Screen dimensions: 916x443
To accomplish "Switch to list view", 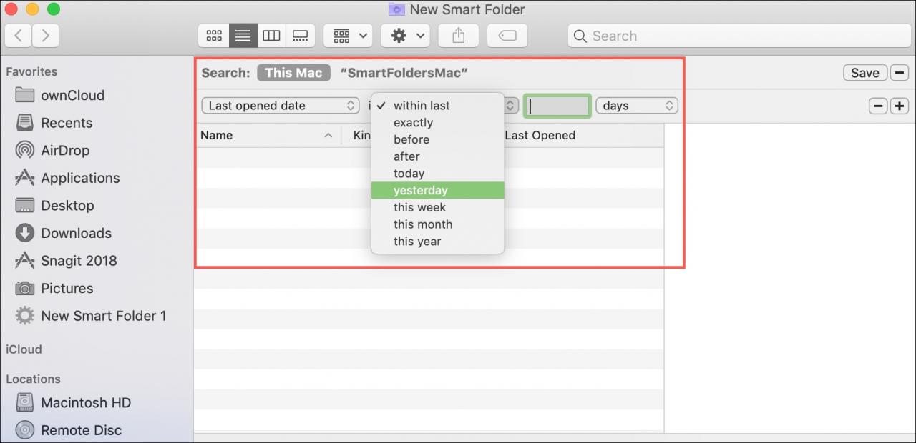I will (243, 36).
